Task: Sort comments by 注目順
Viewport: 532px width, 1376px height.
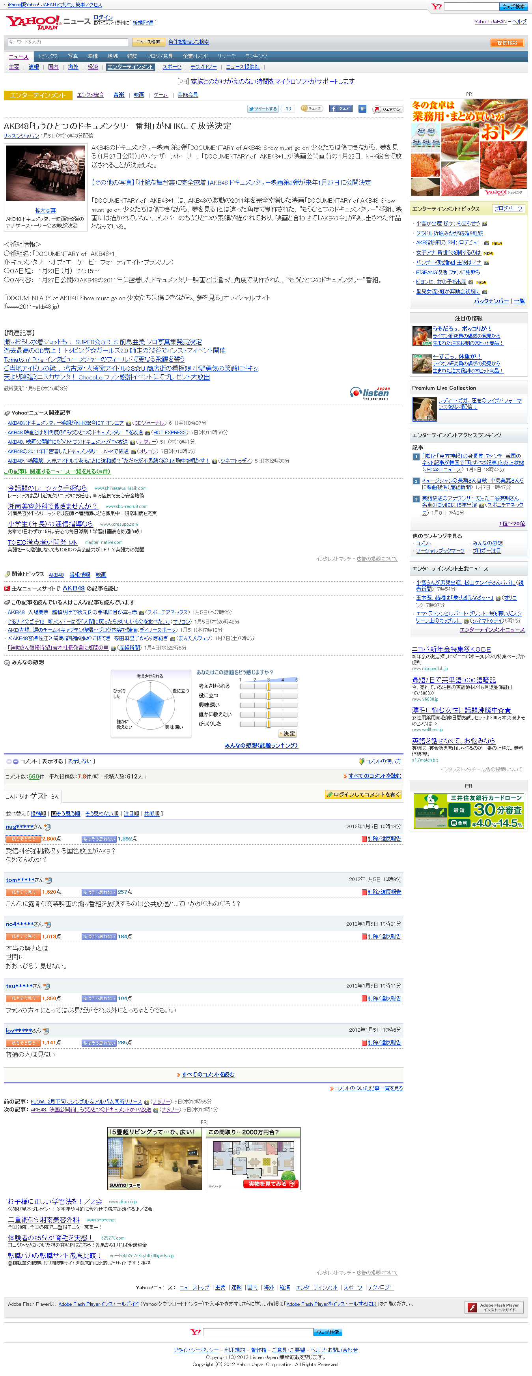Action: (131, 814)
